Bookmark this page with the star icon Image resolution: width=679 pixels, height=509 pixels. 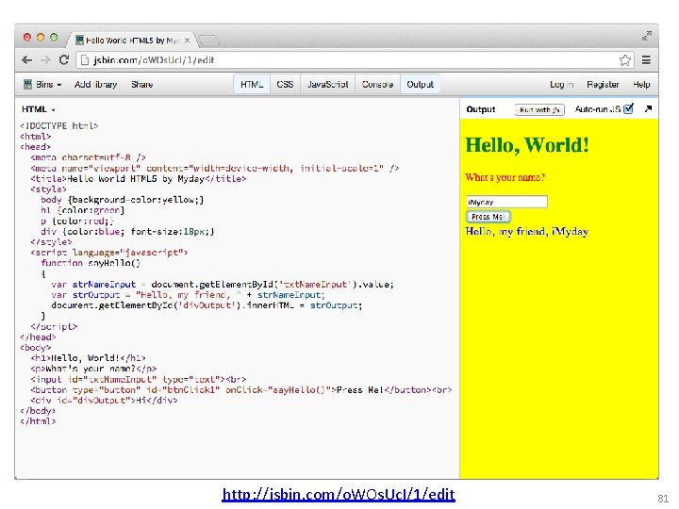(x=625, y=60)
